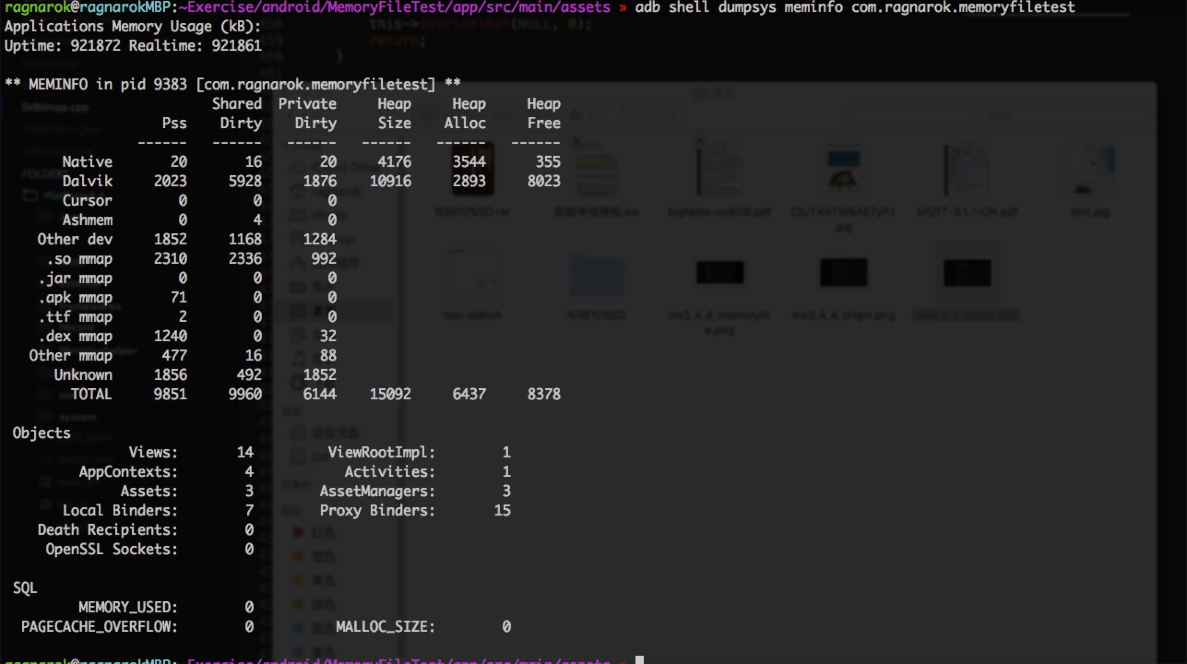Click the 'Dalvik' row label
1187x664 pixels.
87,181
